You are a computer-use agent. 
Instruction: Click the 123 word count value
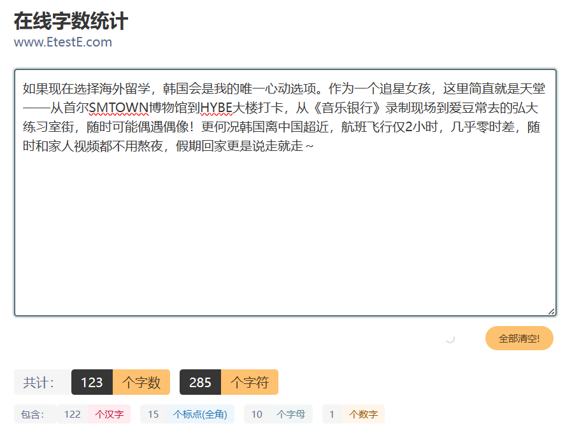pos(92,382)
